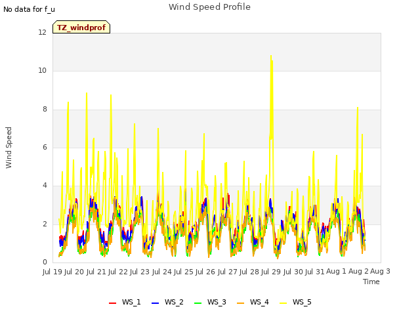Click the Time x-axis title
The image size is (420, 315).
371,282
